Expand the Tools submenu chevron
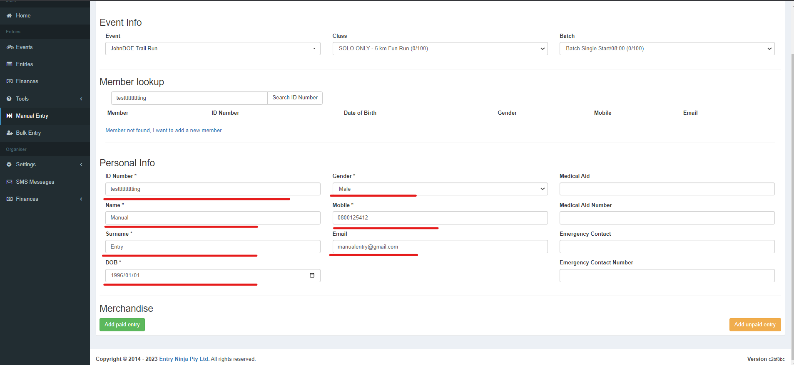This screenshot has height=365, width=794. 81,99
